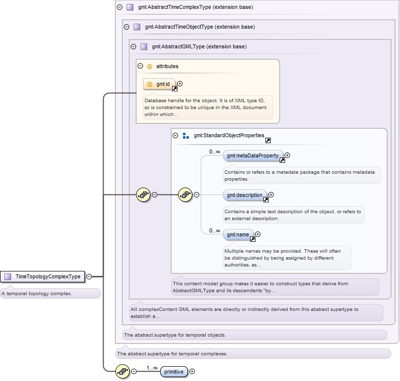The width and height of the screenshot is (400, 381).
Task: Collapse the attributes section
Action: pos(140,66)
